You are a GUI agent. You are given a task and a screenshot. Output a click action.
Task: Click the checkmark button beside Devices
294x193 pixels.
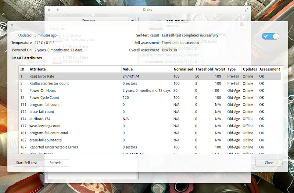point(132,21)
